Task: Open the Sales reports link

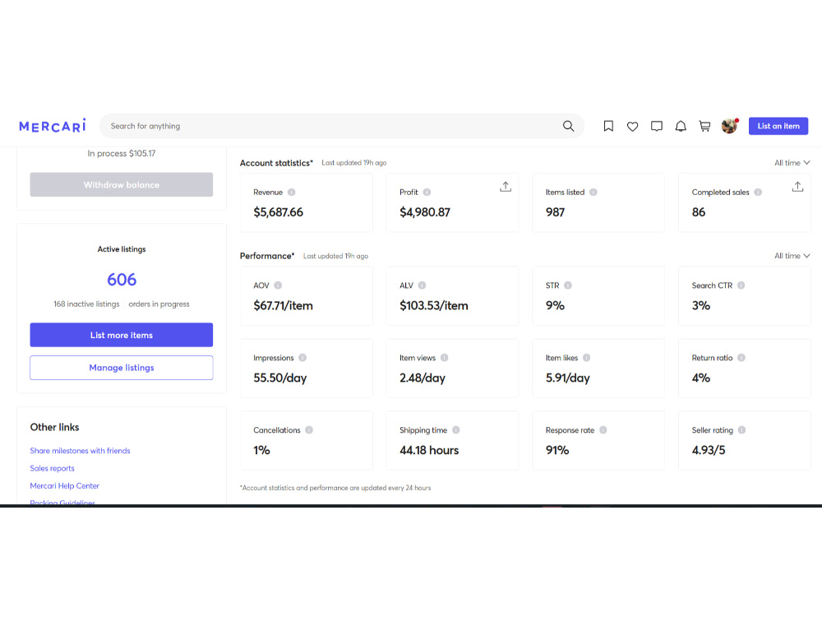Action: [52, 468]
